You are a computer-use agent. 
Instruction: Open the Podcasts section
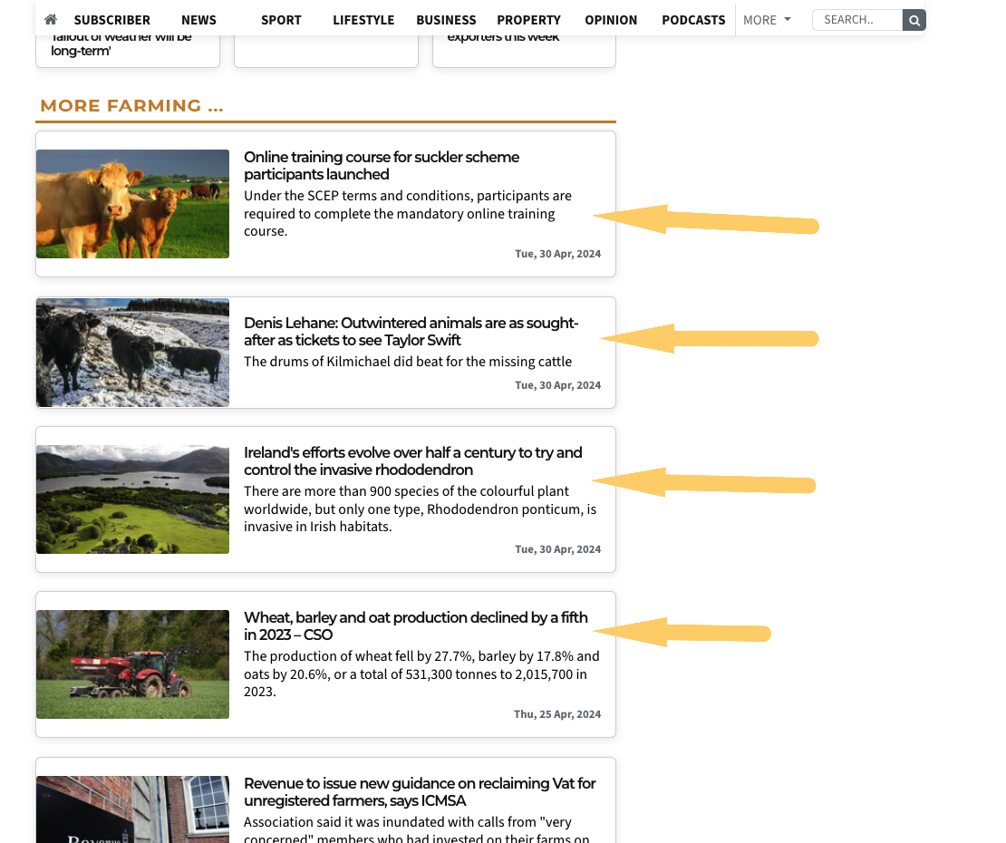(693, 20)
